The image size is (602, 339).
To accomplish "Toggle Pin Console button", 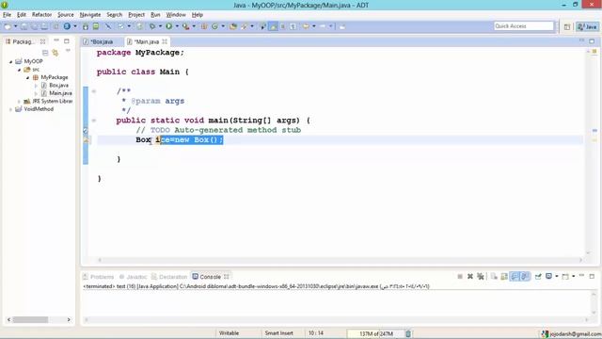I will pos(538,276).
